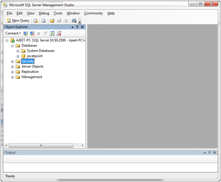Click the scroll left arrow in Object Explorer

coord(6,146)
